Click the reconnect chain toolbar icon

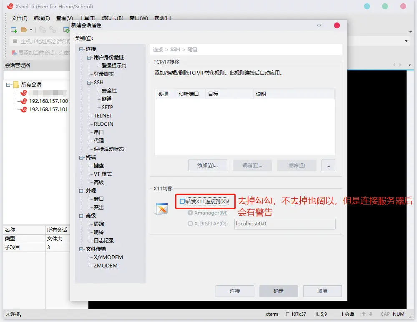[x=53, y=30]
